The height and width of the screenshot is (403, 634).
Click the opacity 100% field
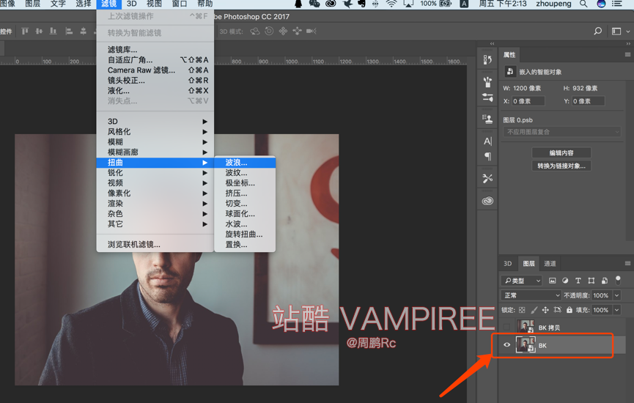tap(601, 295)
